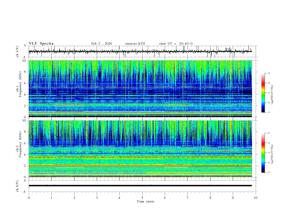Image resolution: width=288 pixels, height=222 pixels.
Task: Click the 'Time (min)' axis label
Action: (145, 201)
